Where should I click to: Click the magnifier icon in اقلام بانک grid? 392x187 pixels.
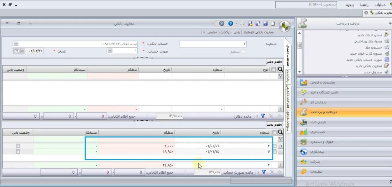point(280,132)
